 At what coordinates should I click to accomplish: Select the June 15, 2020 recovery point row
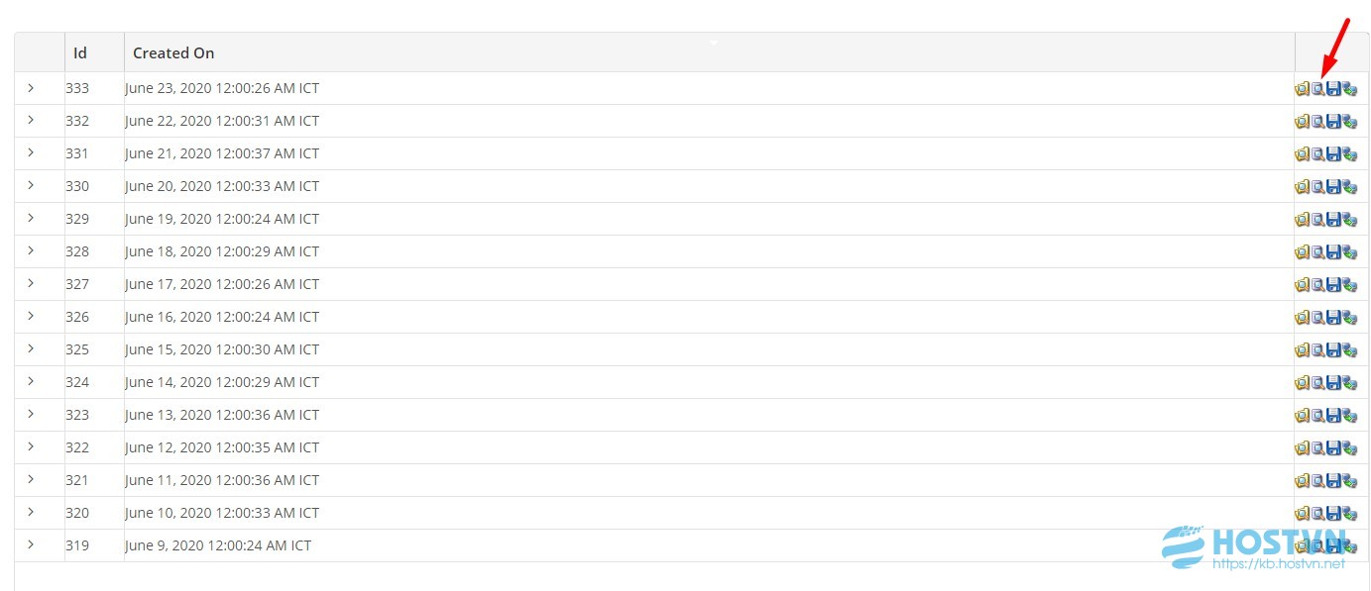click(x=691, y=349)
